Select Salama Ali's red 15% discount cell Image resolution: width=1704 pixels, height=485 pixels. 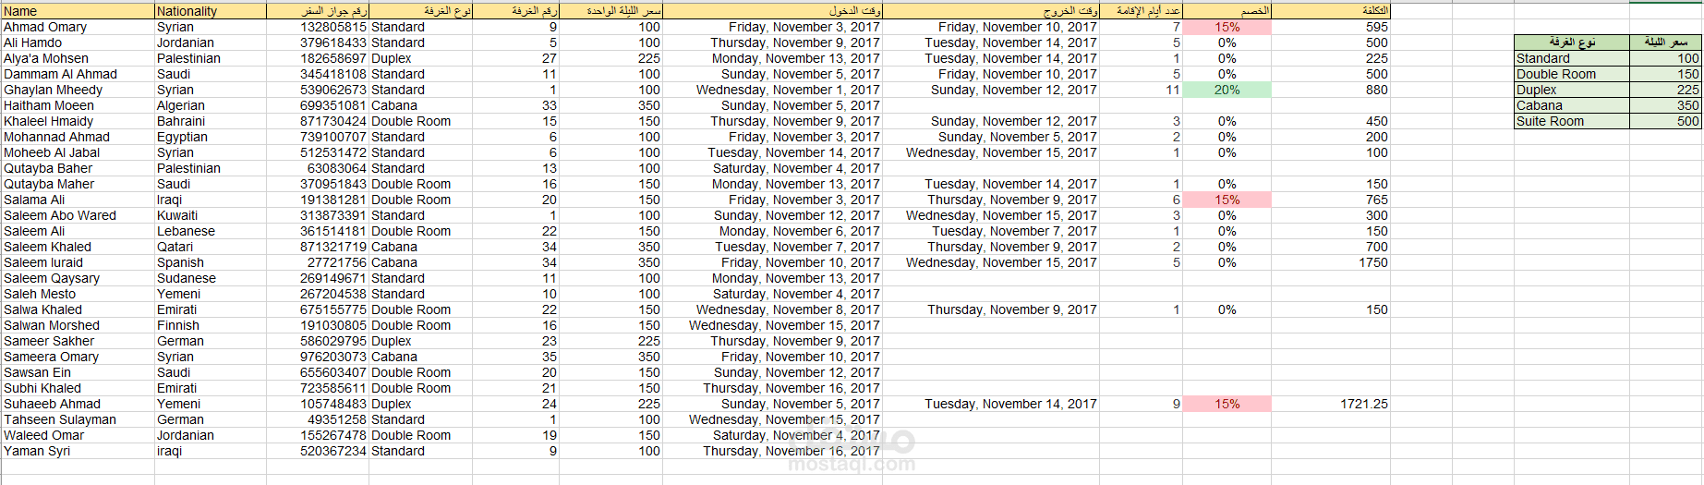click(x=1227, y=200)
